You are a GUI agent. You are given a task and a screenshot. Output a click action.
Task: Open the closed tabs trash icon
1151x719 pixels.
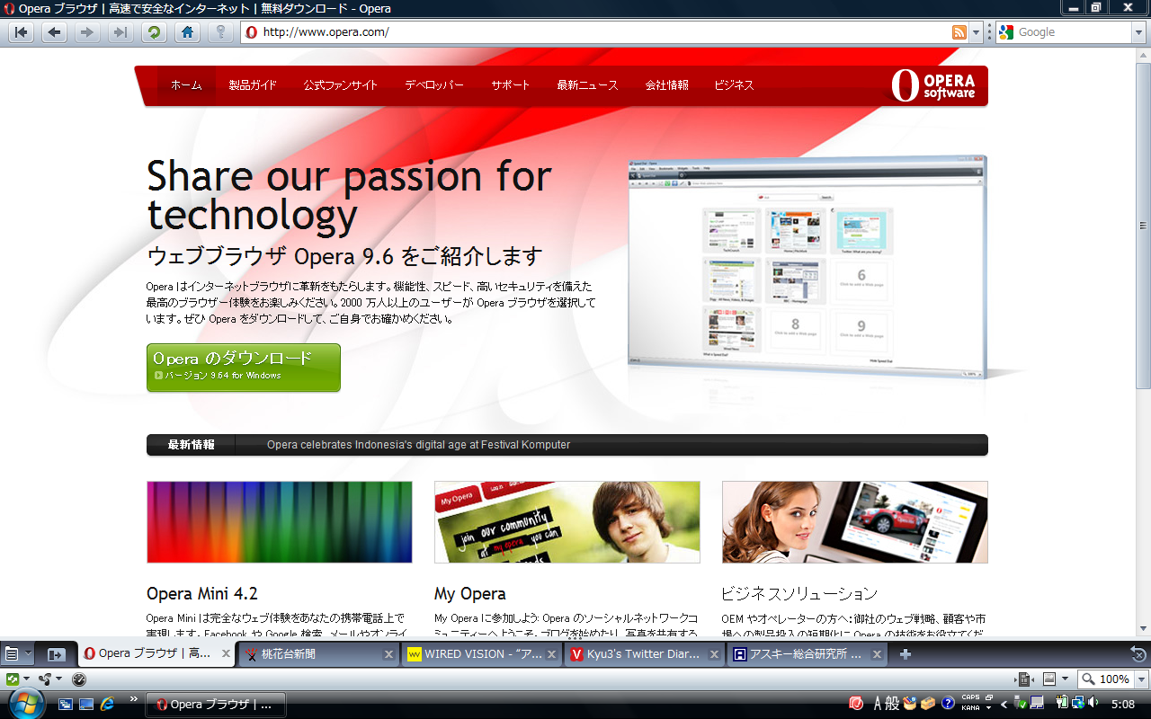click(x=1138, y=654)
